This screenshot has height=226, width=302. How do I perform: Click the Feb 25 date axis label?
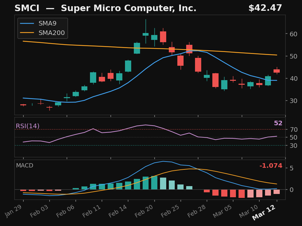point(171,211)
